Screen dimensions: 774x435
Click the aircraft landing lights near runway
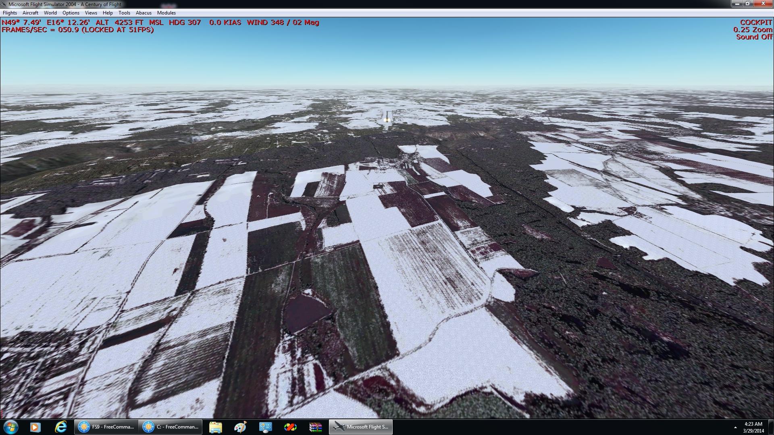click(x=387, y=120)
